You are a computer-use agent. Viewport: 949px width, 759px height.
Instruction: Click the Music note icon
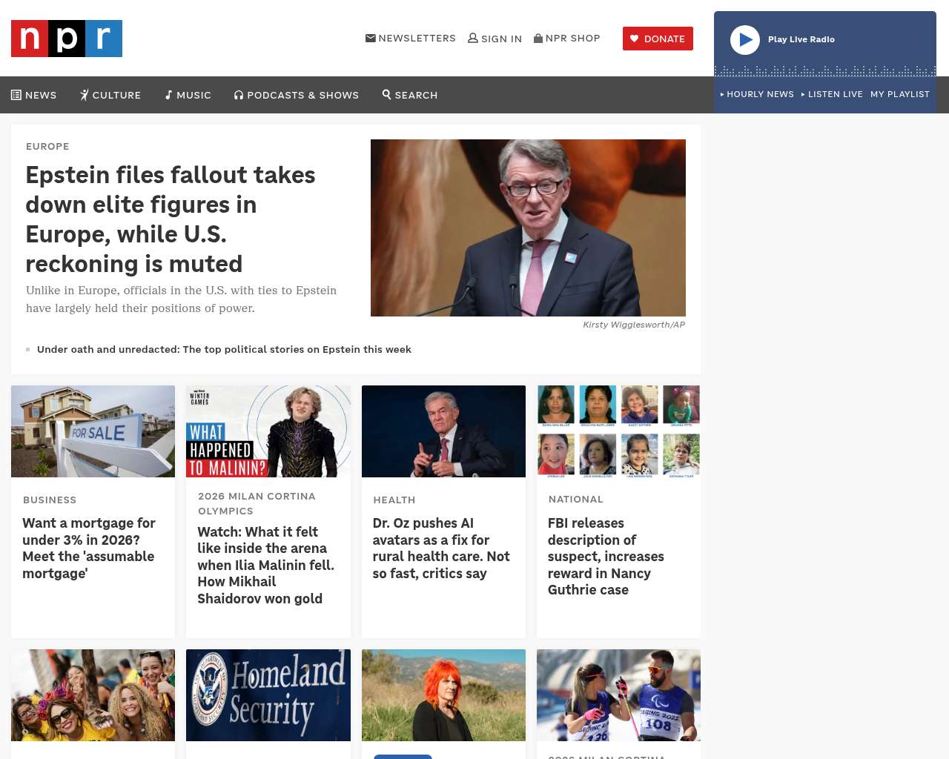point(168,95)
